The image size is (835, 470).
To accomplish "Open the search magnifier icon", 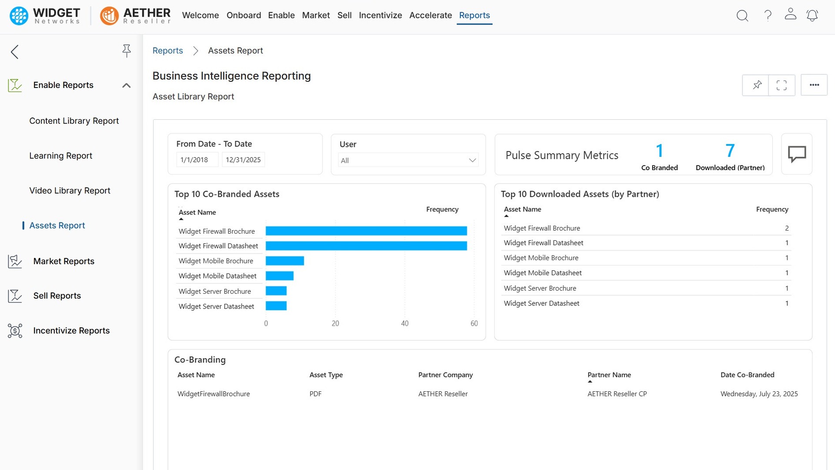I will tap(742, 16).
